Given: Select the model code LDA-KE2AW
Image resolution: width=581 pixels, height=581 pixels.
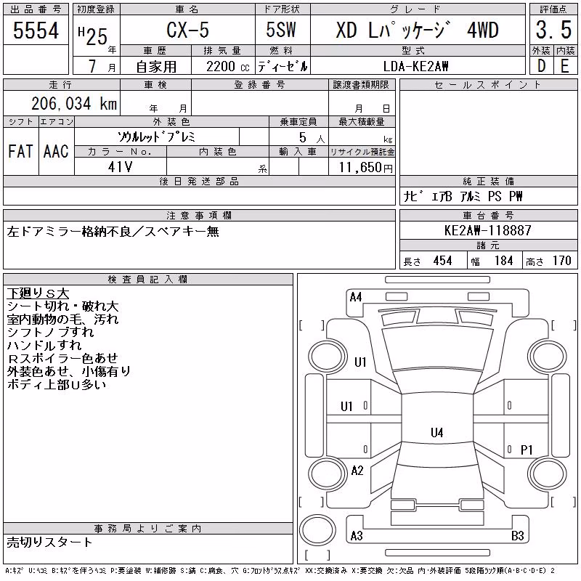Looking at the screenshot, I should 415,66.
